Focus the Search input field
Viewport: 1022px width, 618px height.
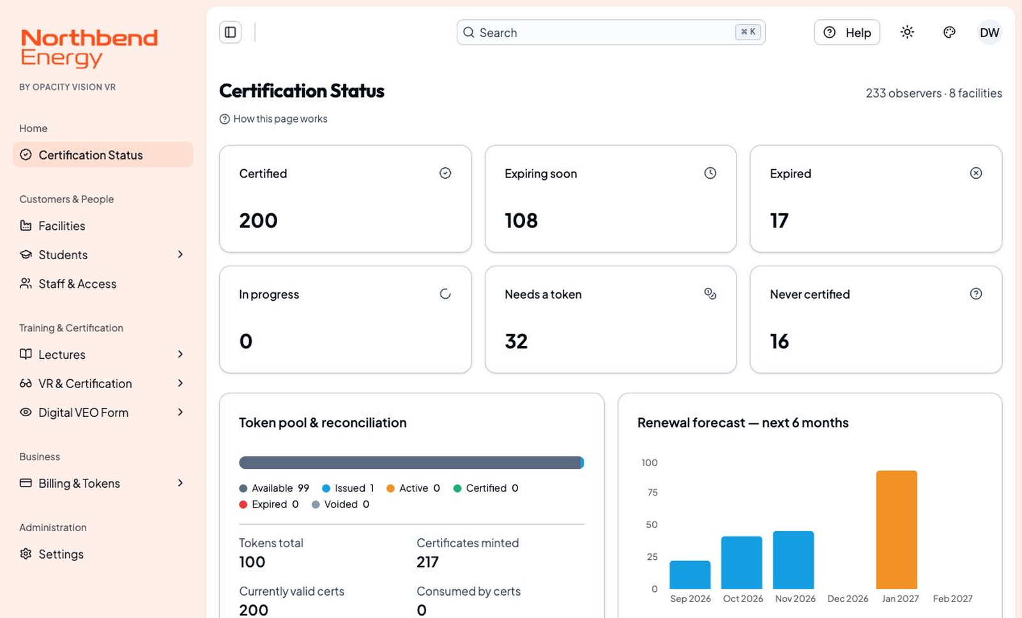pos(611,33)
